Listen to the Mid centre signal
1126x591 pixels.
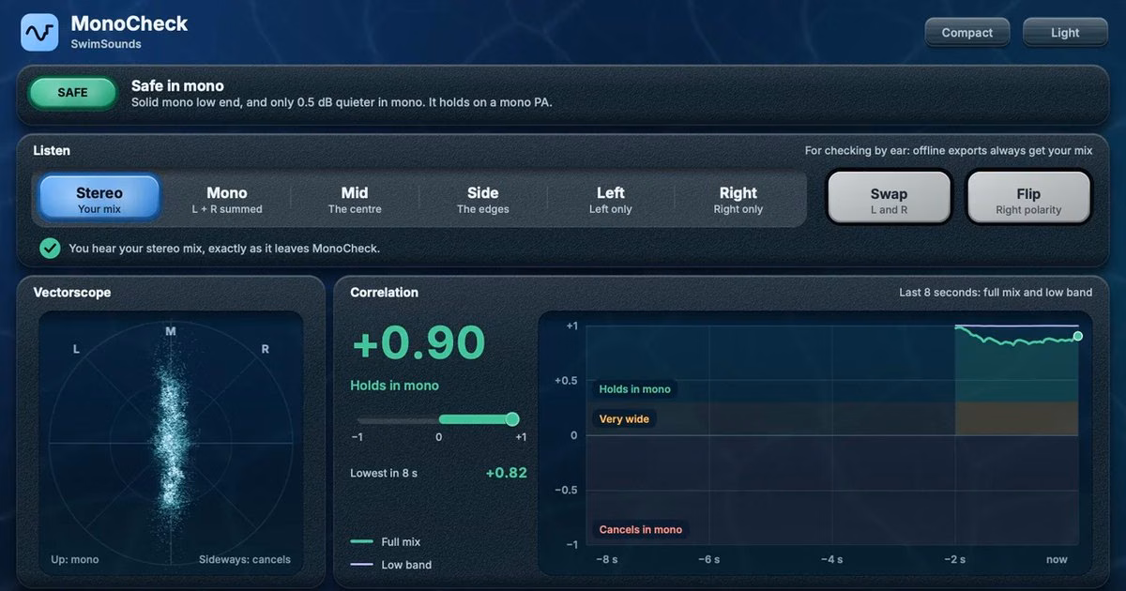tap(355, 199)
